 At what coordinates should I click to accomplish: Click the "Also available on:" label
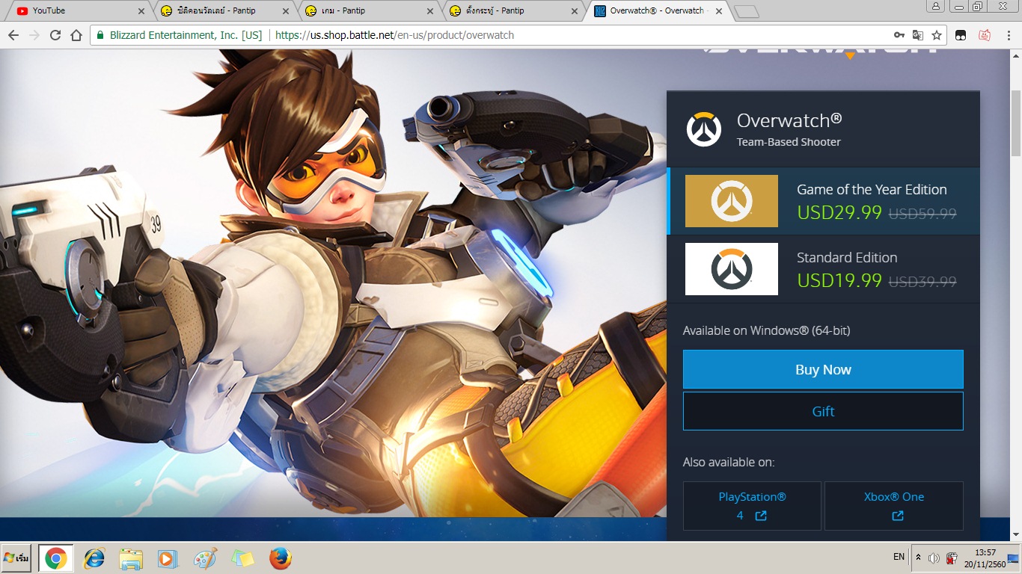point(729,462)
